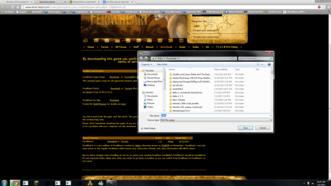Open Pictures library
This screenshot has height=186, width=331.
[149, 103]
